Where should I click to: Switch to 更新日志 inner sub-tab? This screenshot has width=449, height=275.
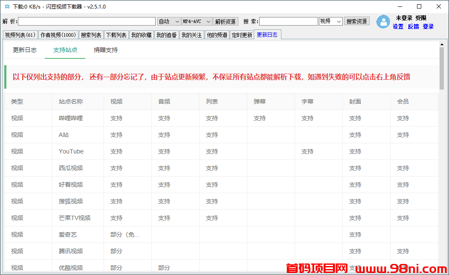click(x=25, y=50)
